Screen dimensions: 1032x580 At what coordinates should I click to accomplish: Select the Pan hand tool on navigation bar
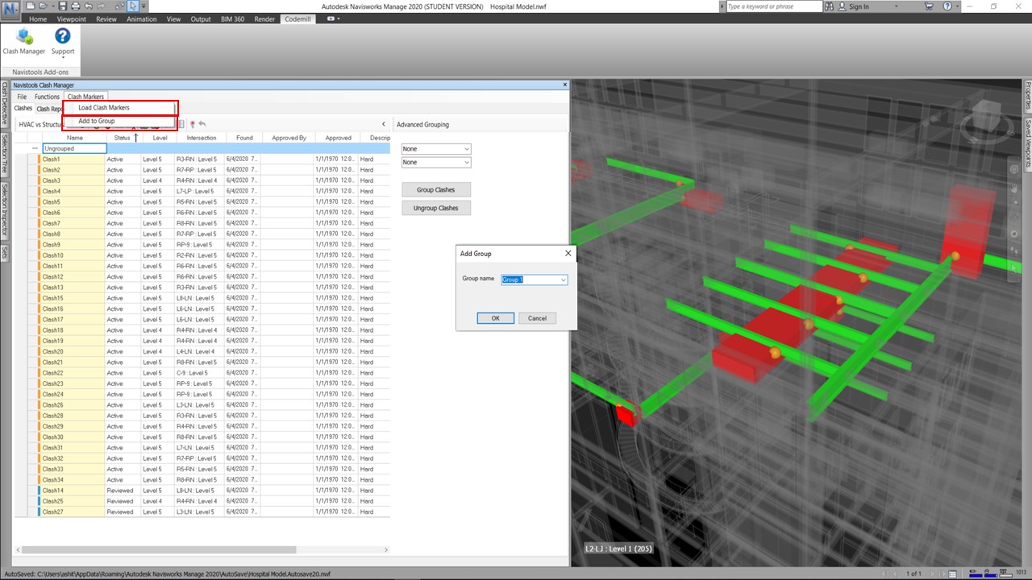tap(1016, 188)
